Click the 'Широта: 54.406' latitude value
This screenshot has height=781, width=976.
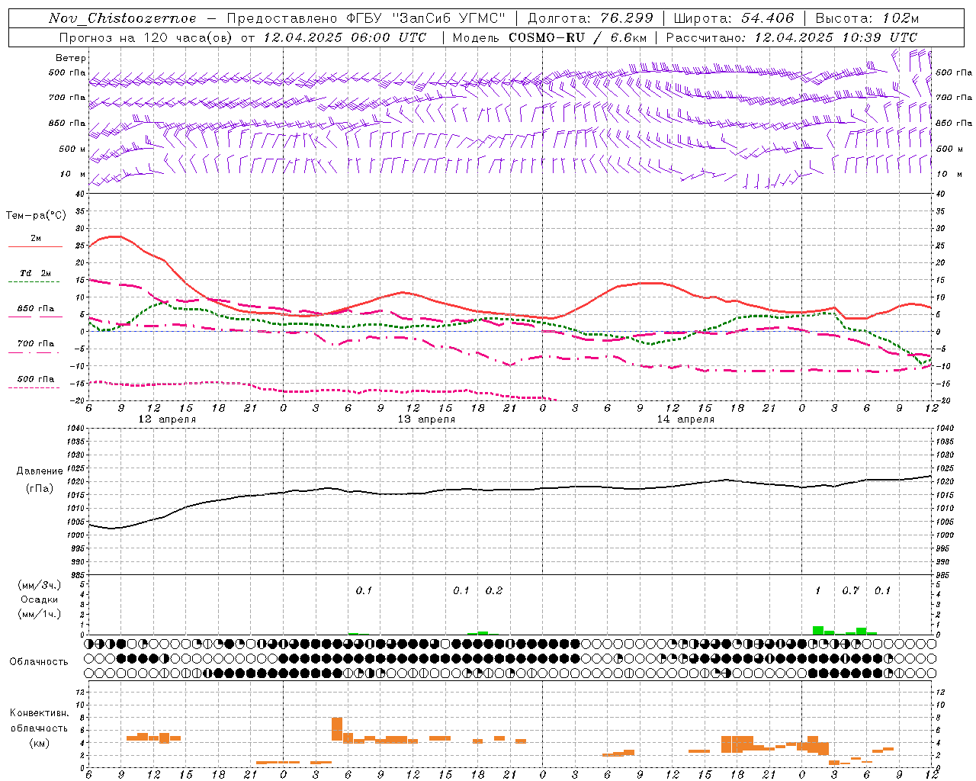coord(734,18)
